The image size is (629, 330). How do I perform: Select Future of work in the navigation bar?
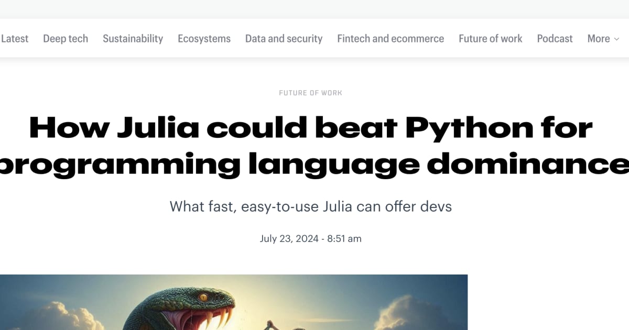490,38
